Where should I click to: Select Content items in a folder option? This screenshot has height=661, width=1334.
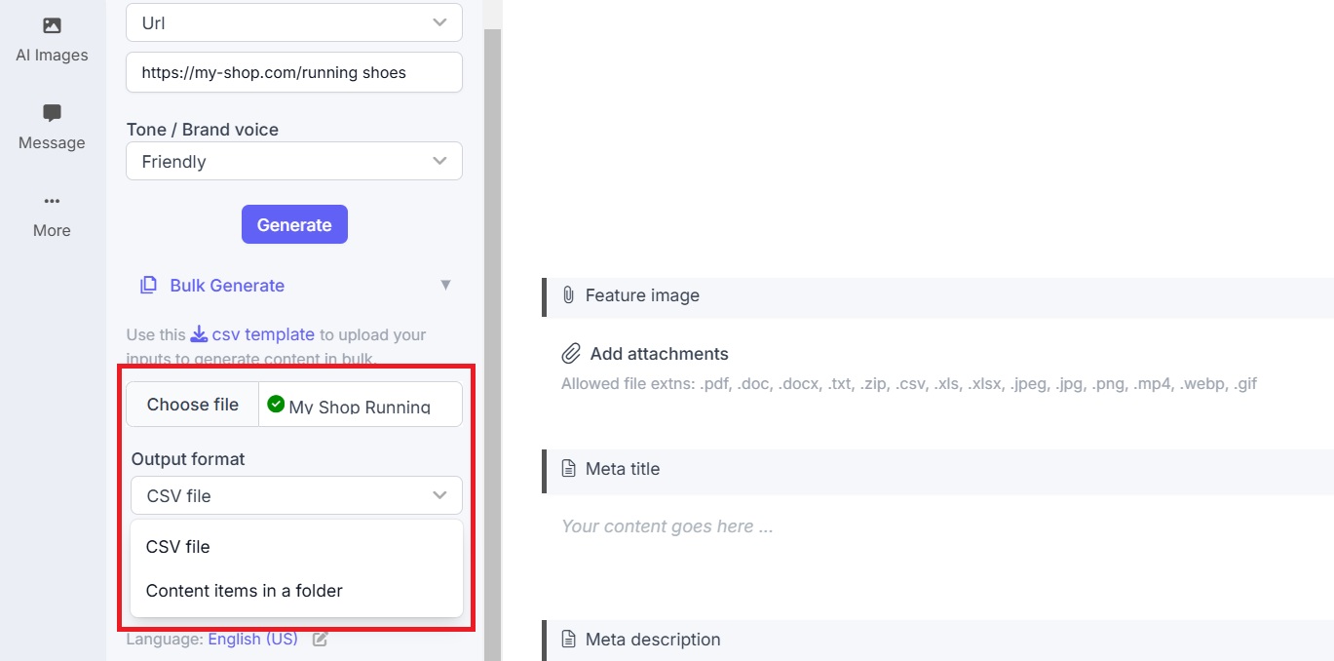[x=296, y=591]
